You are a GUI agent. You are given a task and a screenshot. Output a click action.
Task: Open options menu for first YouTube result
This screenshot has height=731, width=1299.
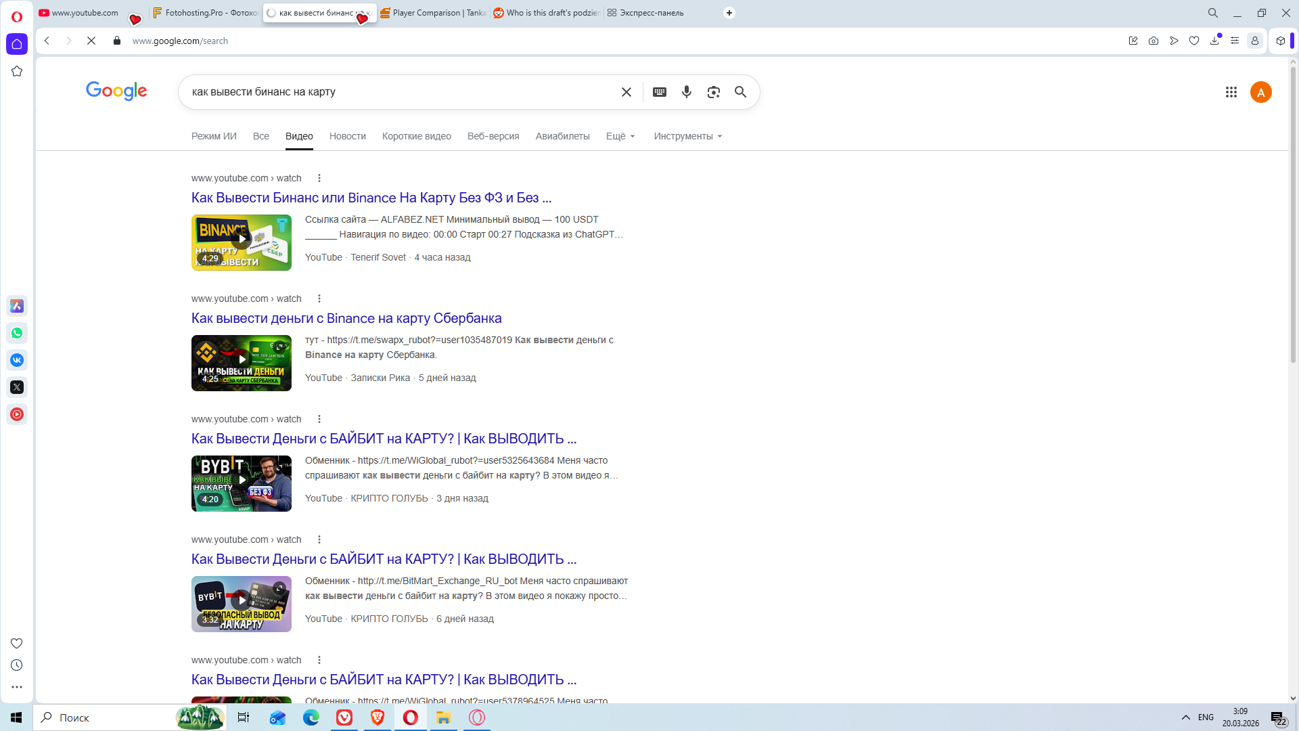click(x=319, y=178)
